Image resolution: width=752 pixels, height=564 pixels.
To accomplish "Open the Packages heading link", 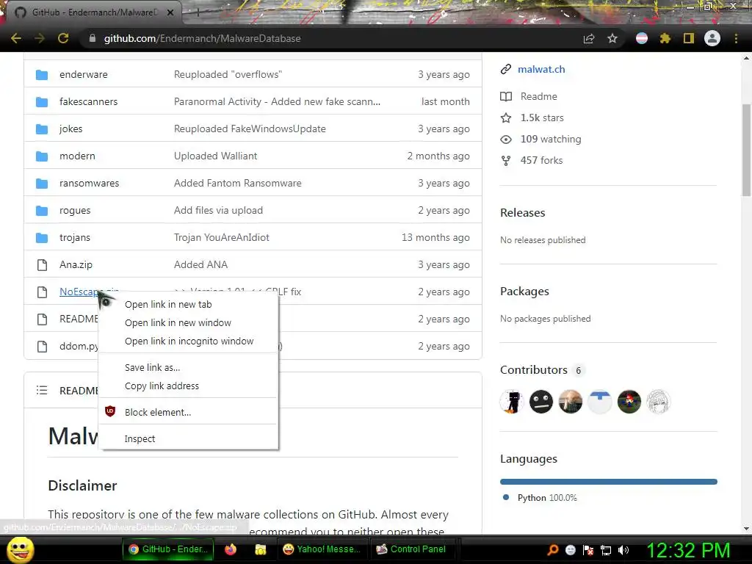I will [524, 291].
